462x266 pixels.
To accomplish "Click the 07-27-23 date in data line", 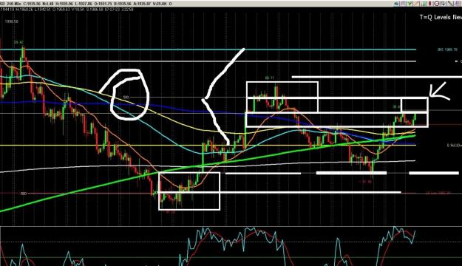I will [112, 10].
